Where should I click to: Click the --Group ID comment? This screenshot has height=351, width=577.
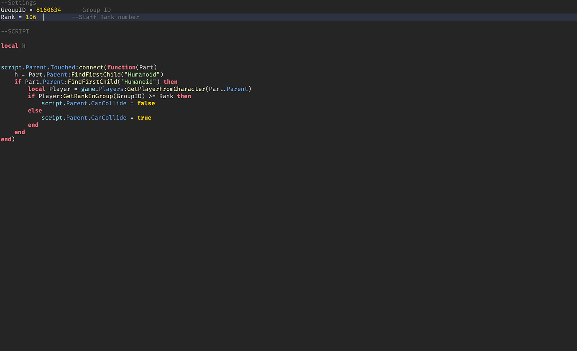pyautogui.click(x=93, y=10)
